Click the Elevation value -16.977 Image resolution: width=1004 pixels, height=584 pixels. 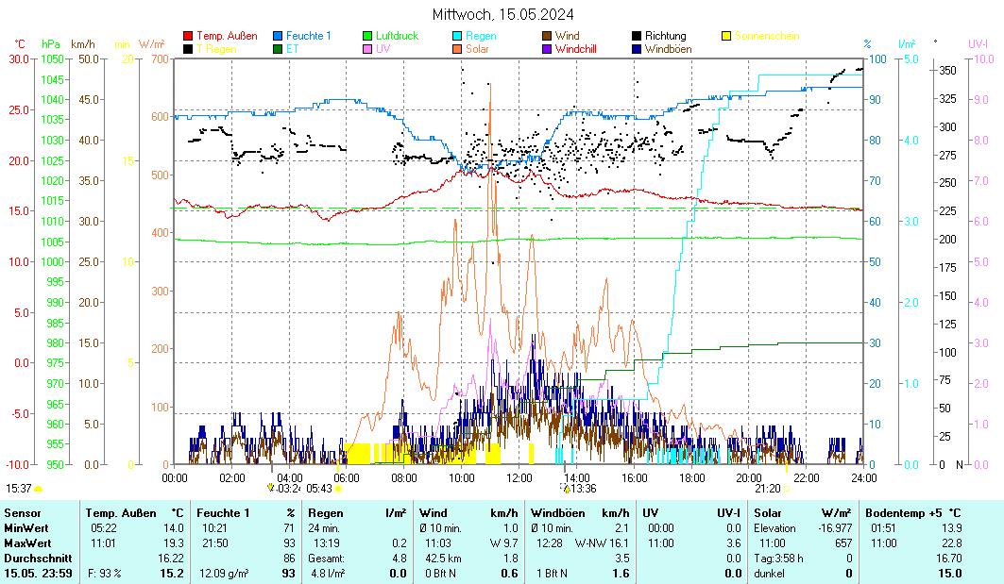tap(835, 528)
